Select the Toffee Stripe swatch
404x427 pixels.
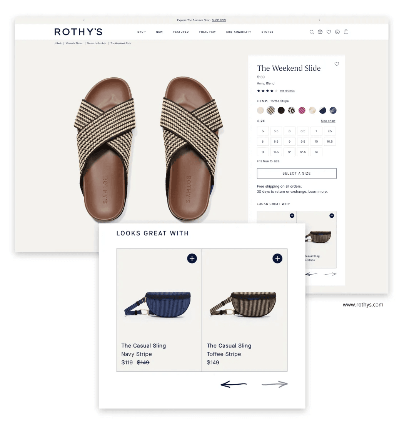coord(271,110)
